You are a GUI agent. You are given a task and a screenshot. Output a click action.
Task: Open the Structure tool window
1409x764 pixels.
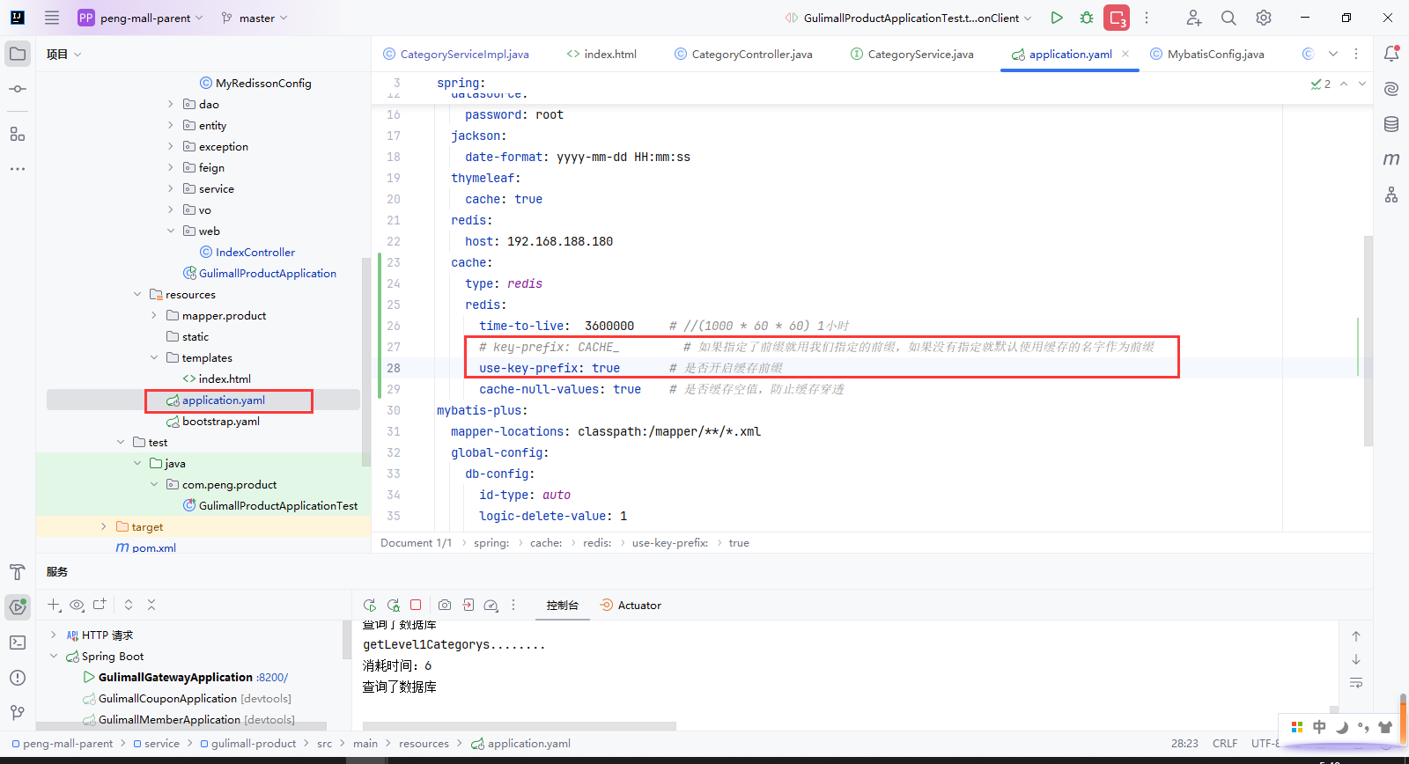(18, 134)
